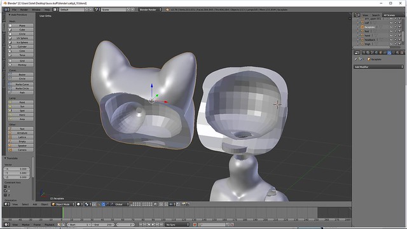This screenshot has height=229, width=407.
Task: Add a Sun lamp
Action: click(21, 106)
